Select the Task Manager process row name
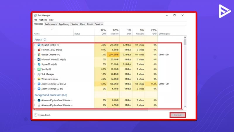 48,74
